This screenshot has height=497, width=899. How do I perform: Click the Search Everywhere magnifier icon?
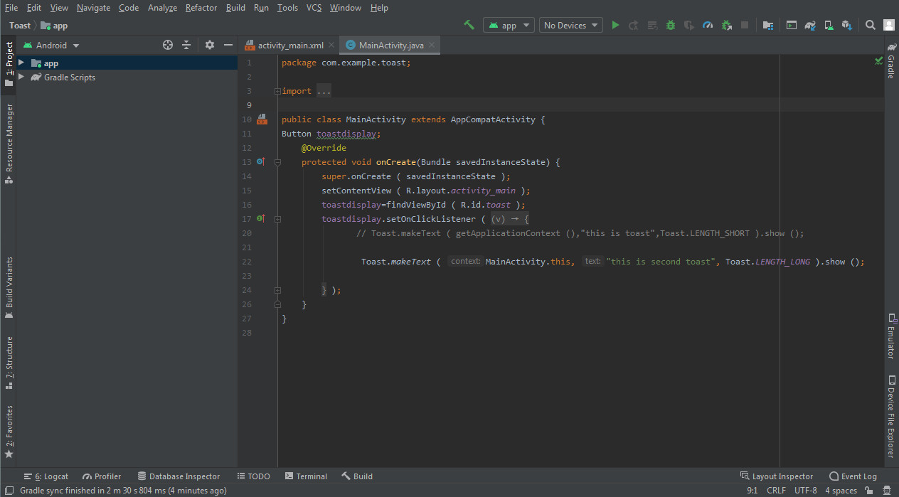(x=871, y=25)
